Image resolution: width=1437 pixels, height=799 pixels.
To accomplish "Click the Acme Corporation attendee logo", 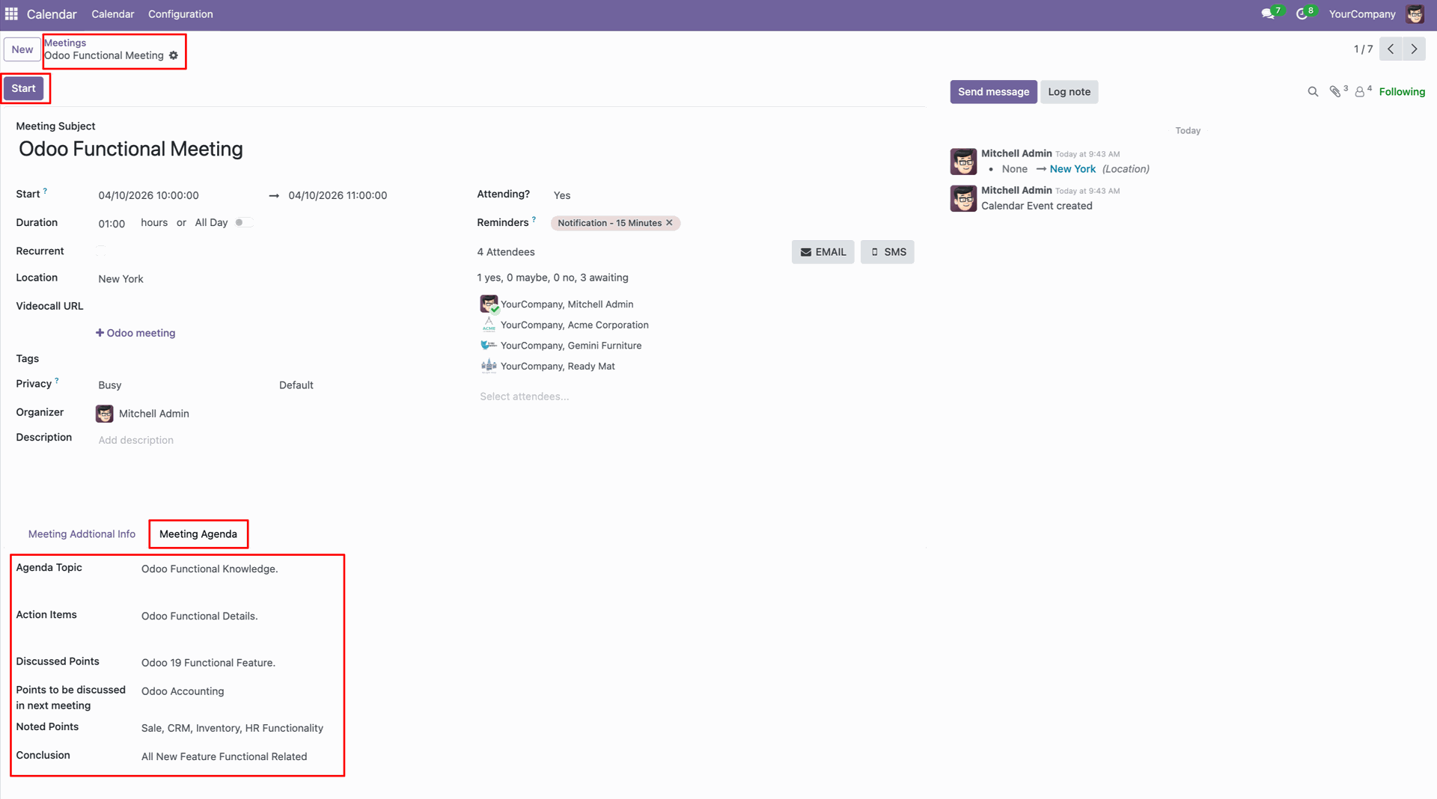I will [489, 325].
